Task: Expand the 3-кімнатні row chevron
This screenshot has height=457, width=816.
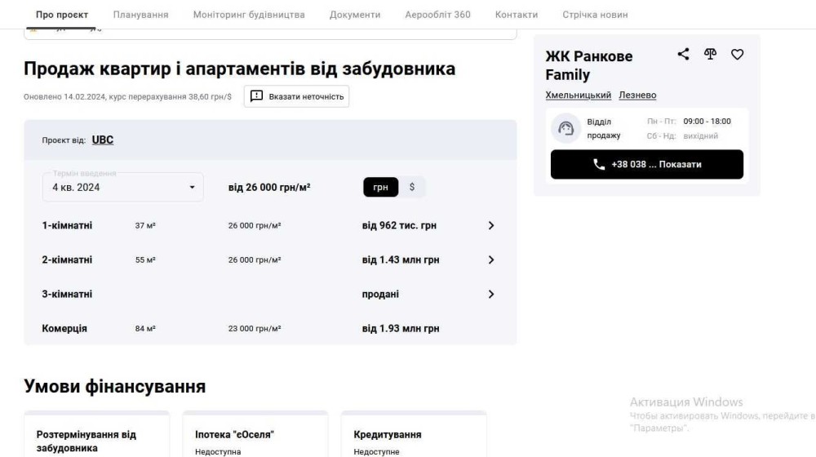Action: pos(491,294)
